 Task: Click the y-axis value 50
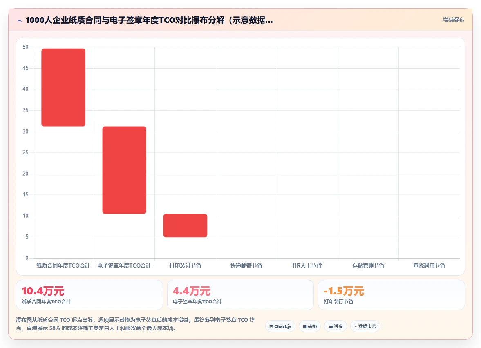point(25,47)
